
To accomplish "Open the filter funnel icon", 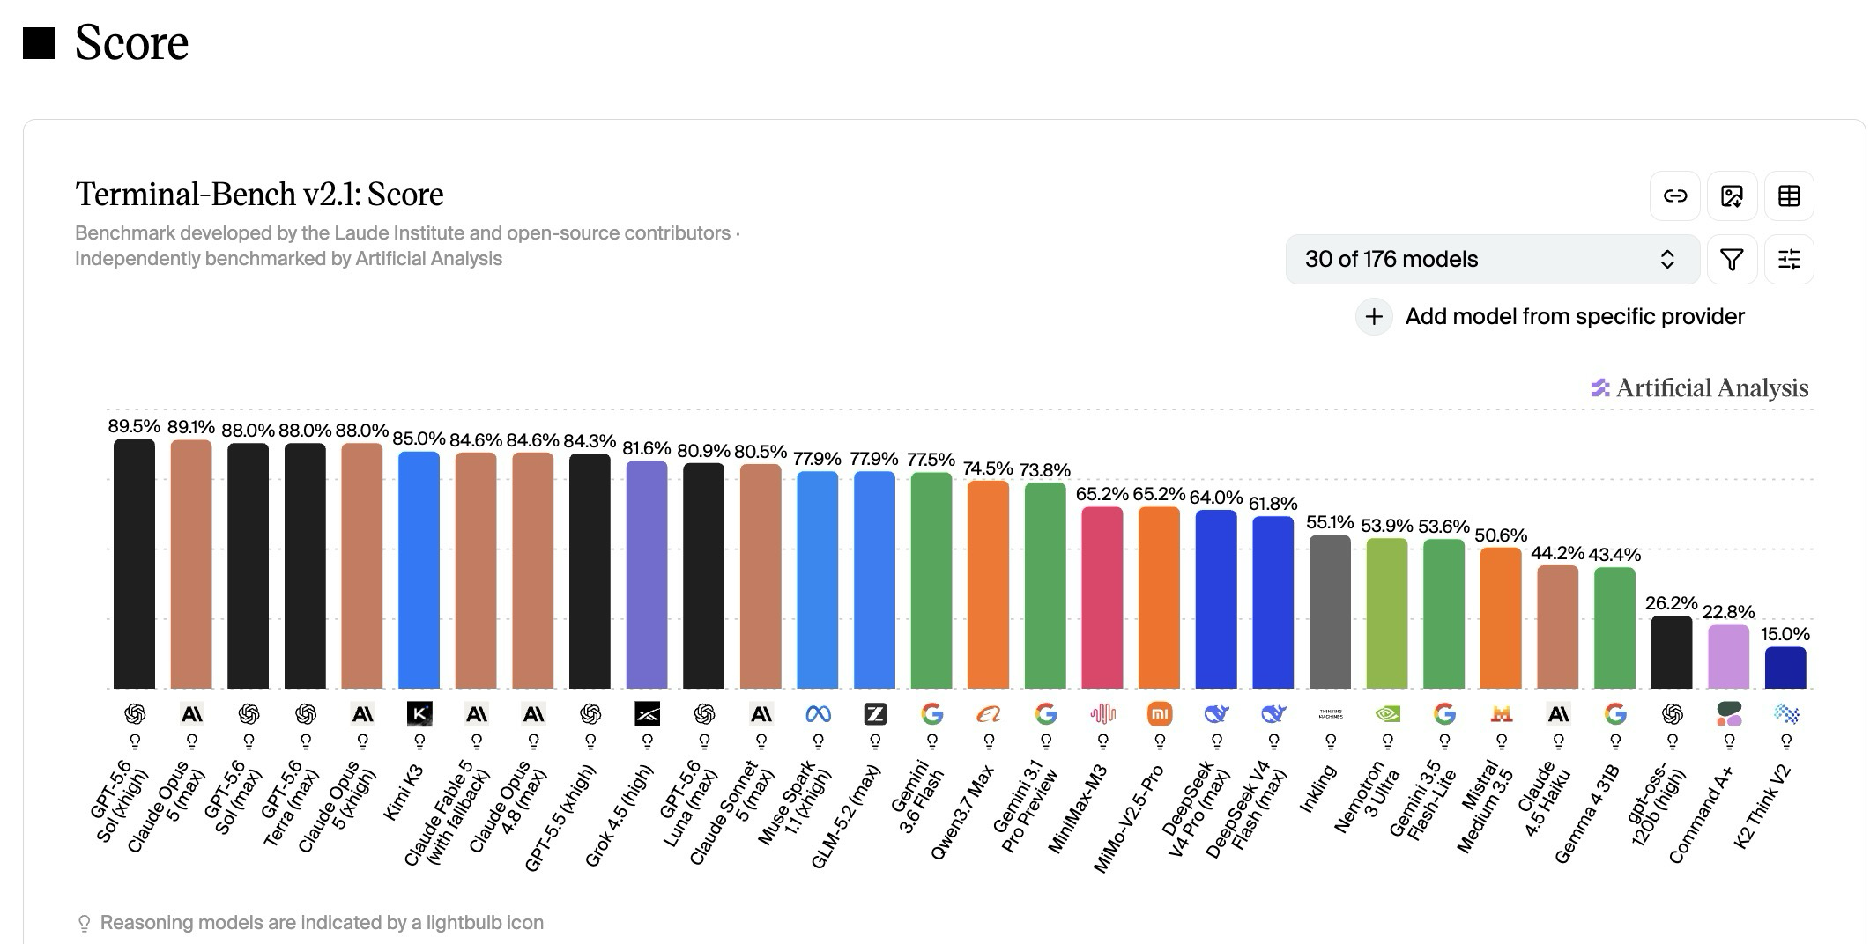I will click(1732, 259).
